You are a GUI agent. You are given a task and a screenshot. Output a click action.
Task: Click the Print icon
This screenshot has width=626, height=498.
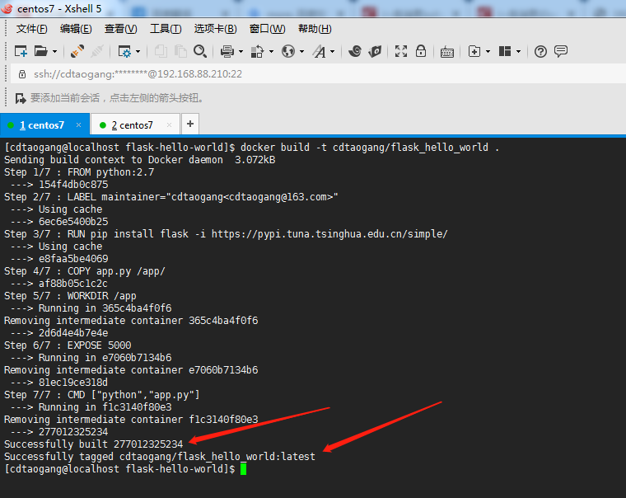(x=227, y=52)
